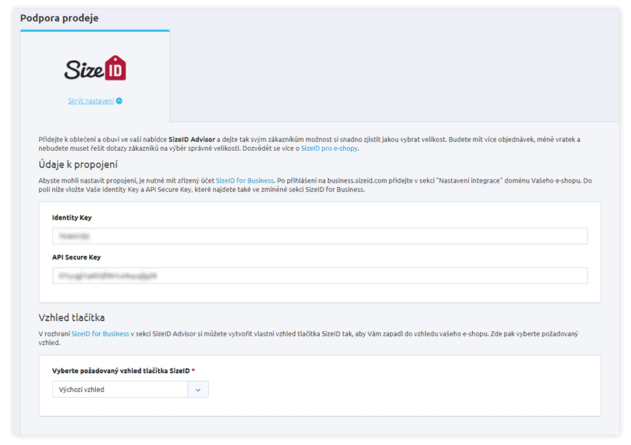Viewport: 631px width, 445px height.
Task: Click the SizeID logo
Action: click(95, 69)
